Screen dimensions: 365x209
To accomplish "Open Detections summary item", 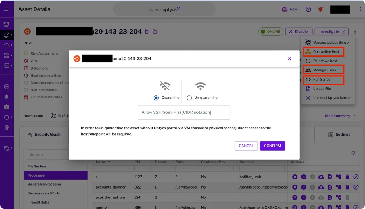I will pyautogui.click(x=36, y=69).
